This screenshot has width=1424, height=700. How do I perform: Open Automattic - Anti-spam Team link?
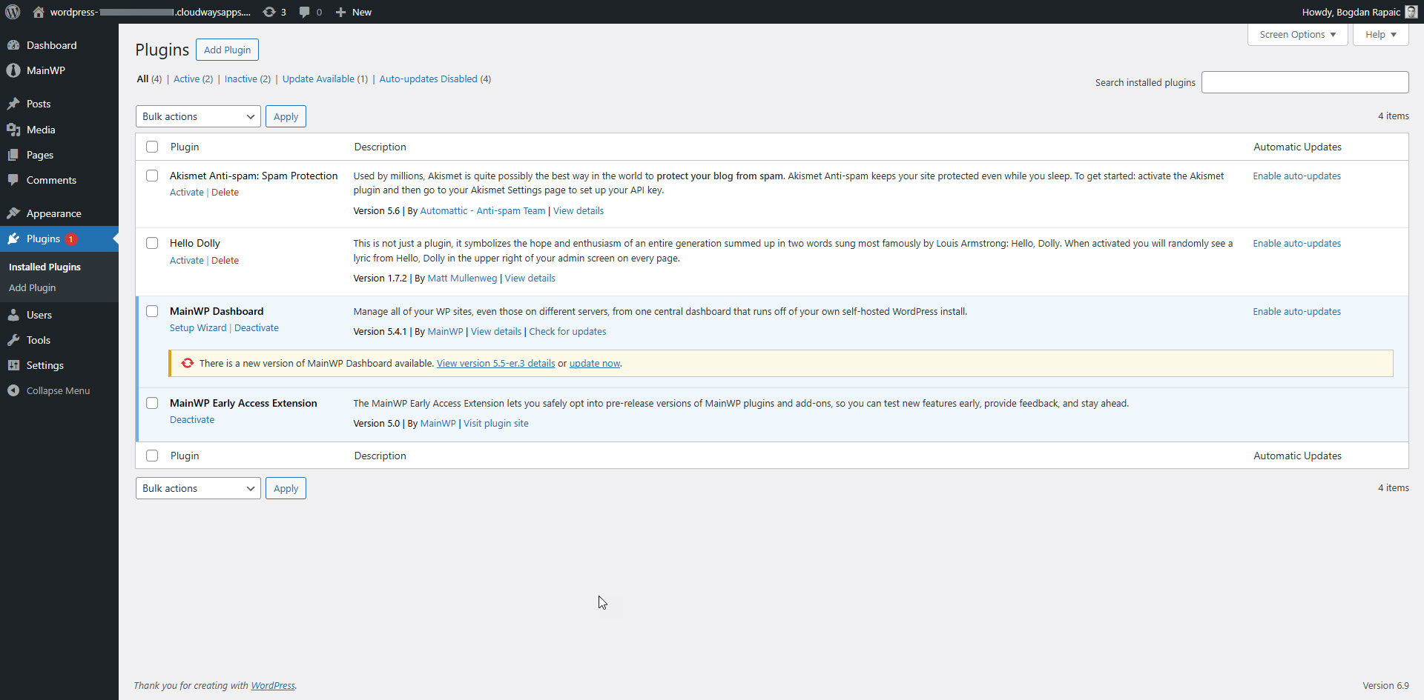(482, 211)
